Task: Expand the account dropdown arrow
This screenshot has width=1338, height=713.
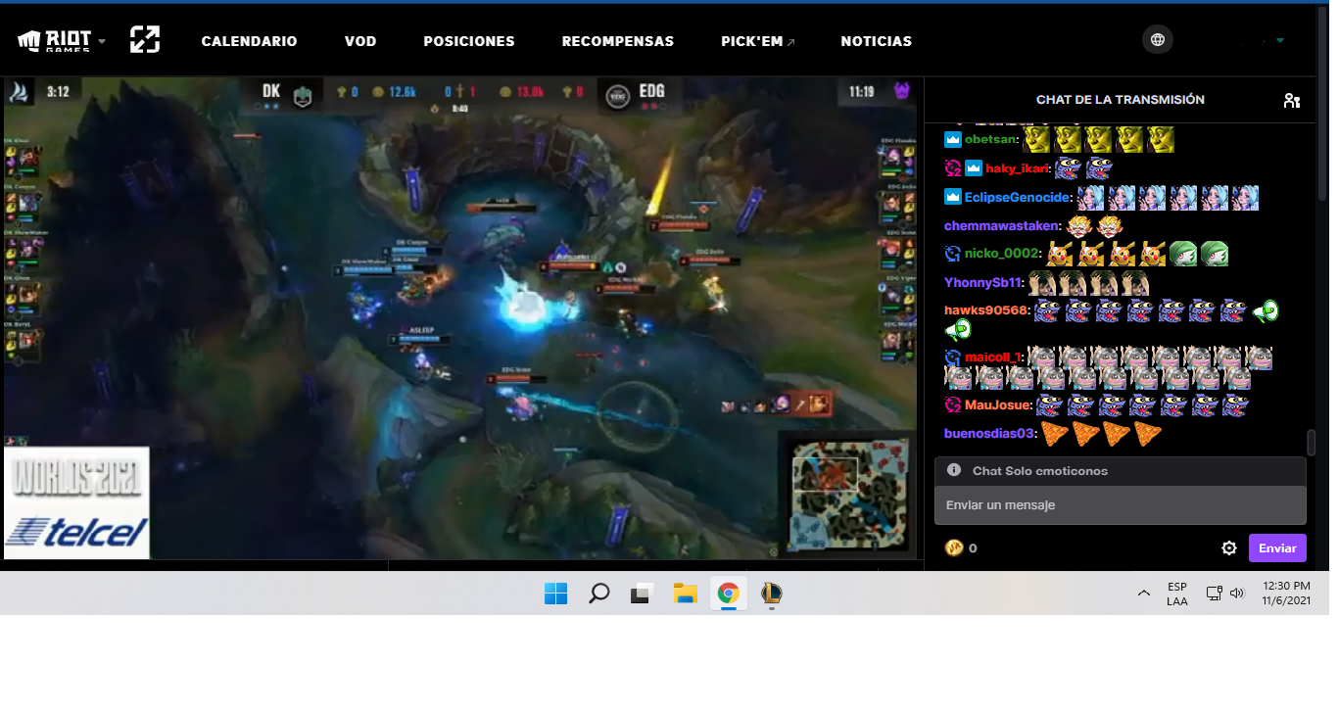Action: pyautogui.click(x=1280, y=41)
